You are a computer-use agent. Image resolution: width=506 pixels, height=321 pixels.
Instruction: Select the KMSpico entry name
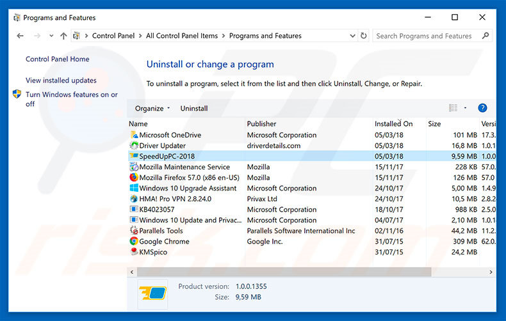tap(153, 252)
